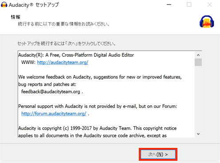Click the scrollbar up arrow
The height and width of the screenshot is (163, 220).
(198, 55)
